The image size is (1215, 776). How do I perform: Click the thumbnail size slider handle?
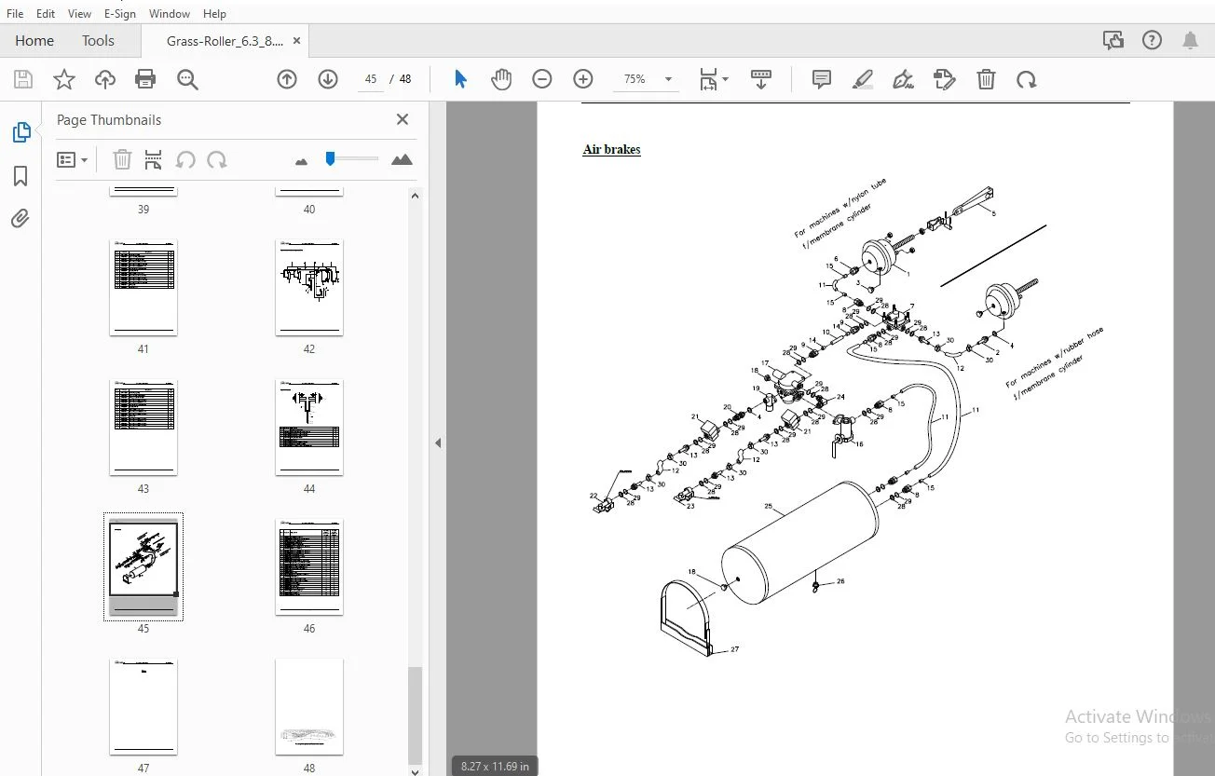click(330, 159)
